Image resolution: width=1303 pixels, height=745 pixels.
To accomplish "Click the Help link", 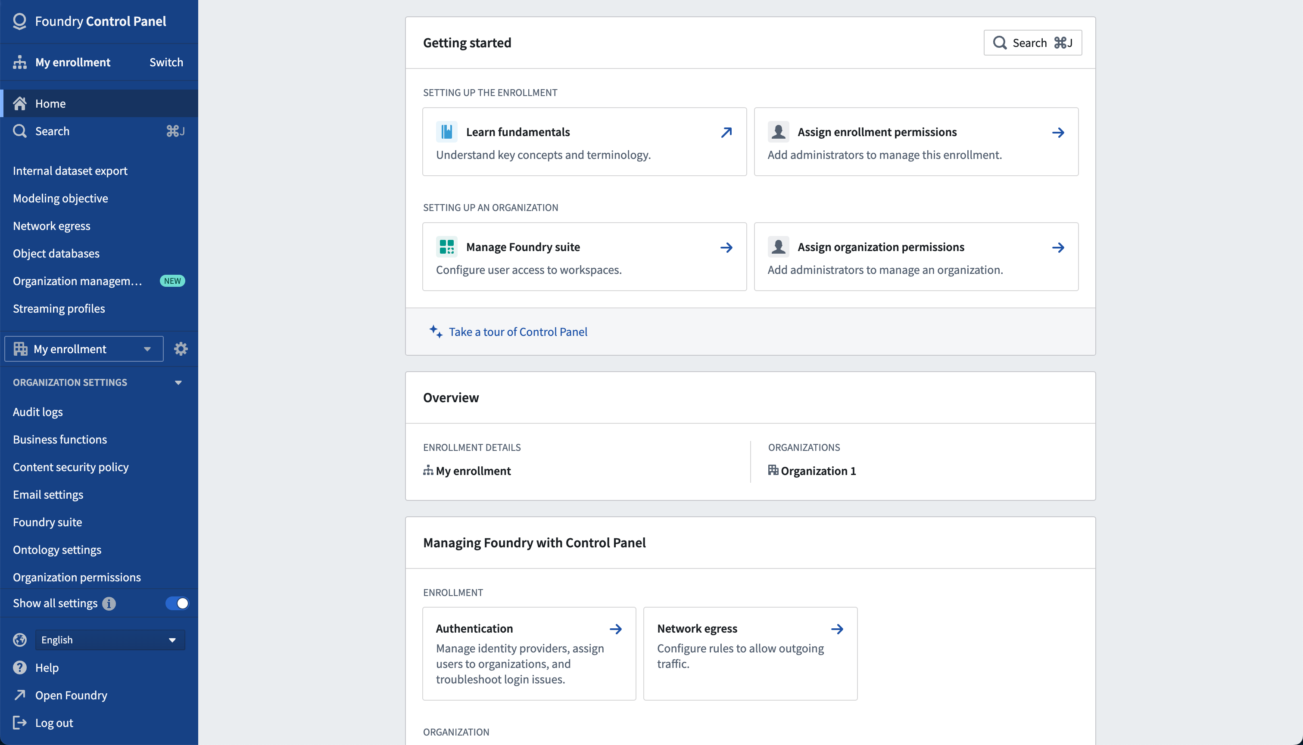I will [47, 667].
